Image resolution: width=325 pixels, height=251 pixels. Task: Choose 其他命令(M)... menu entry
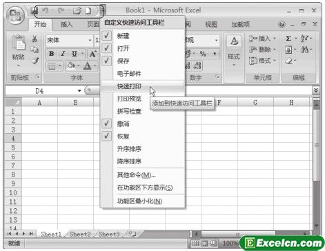(x=143, y=175)
